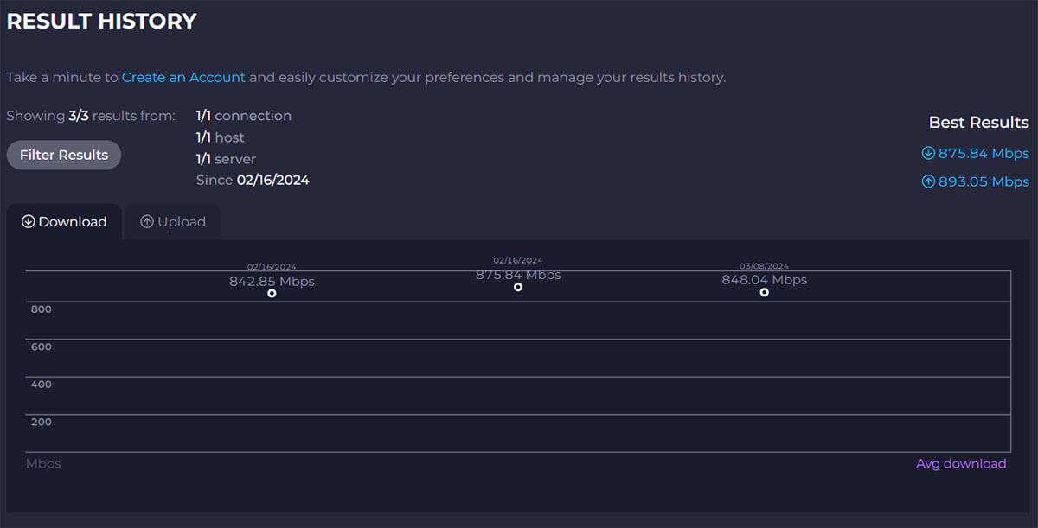Click the 200 axis label
Viewport: 1038px width, 528px height.
pyautogui.click(x=42, y=422)
